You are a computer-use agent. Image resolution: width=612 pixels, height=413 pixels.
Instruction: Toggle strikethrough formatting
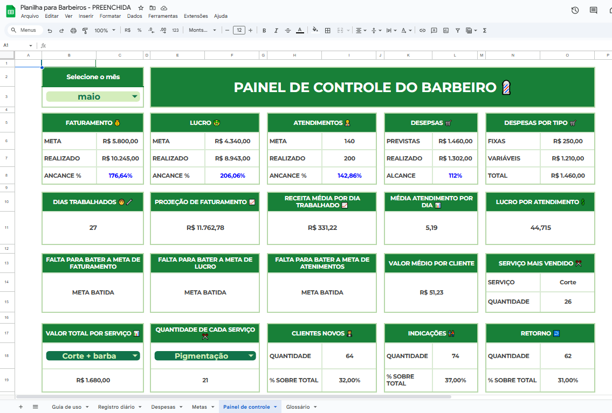click(x=287, y=31)
